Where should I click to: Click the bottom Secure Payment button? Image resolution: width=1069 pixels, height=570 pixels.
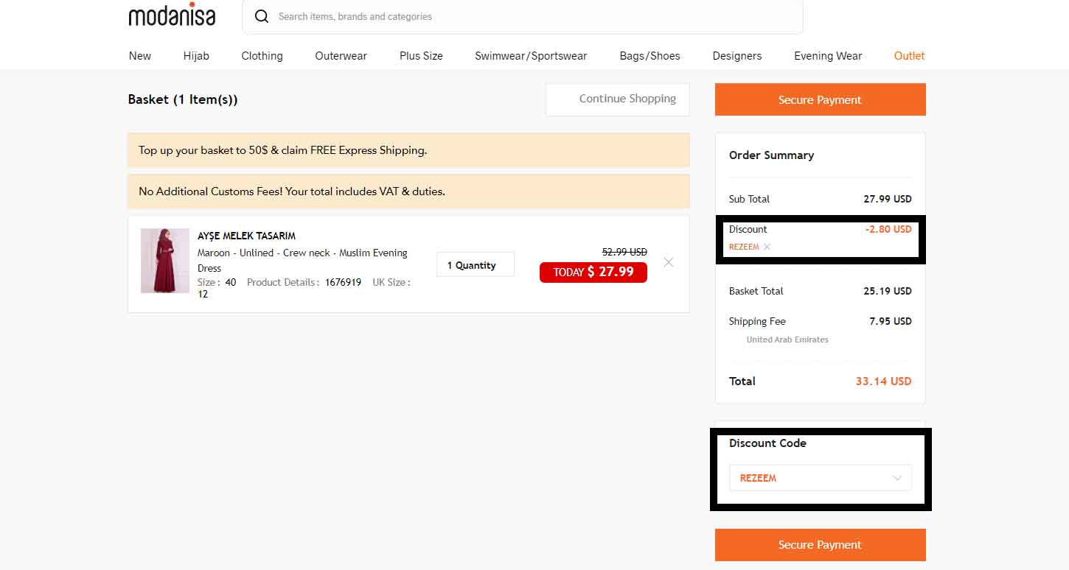click(819, 544)
